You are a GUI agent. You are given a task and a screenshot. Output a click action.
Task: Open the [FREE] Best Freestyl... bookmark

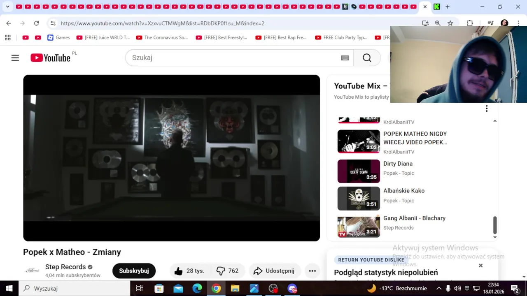tap(222, 37)
